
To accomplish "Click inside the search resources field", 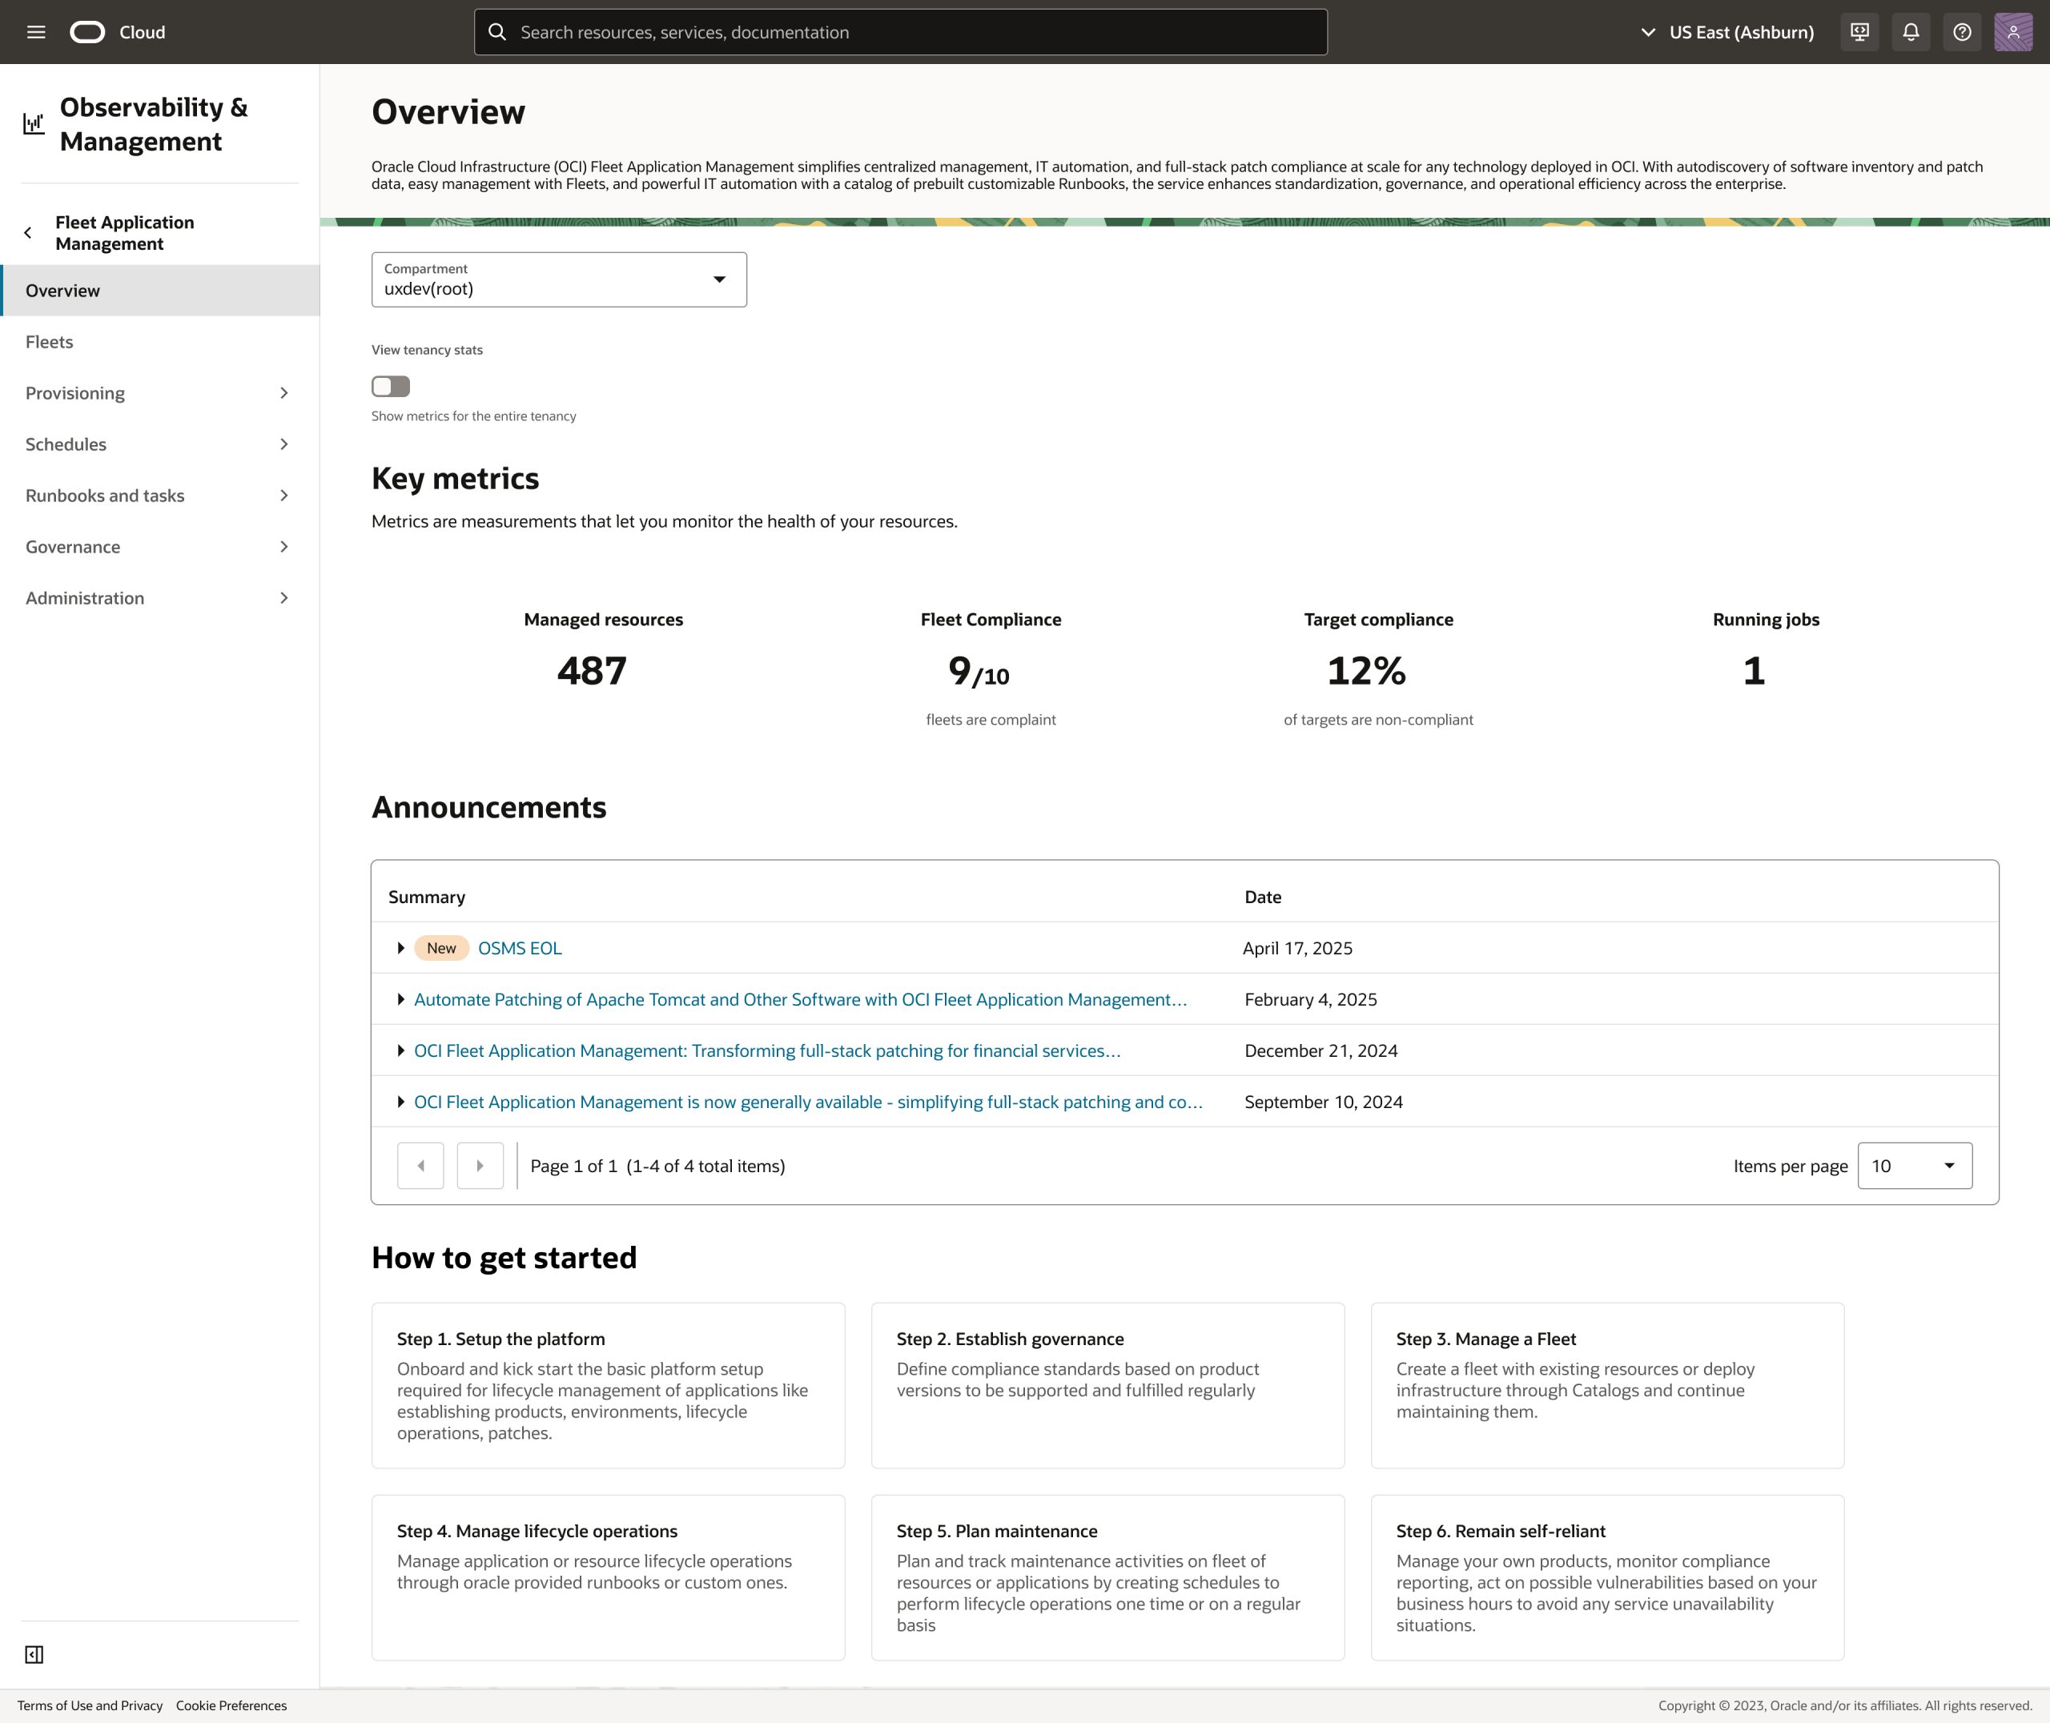I will pyautogui.click(x=898, y=31).
